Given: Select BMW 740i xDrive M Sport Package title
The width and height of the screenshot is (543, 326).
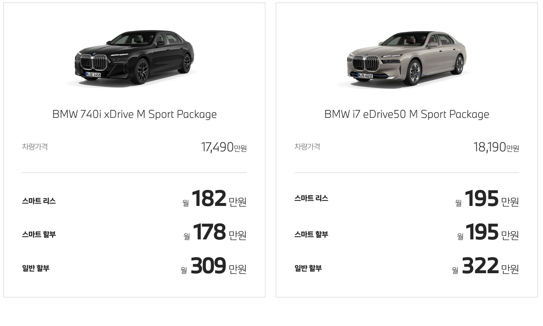Looking at the screenshot, I should 134,114.
